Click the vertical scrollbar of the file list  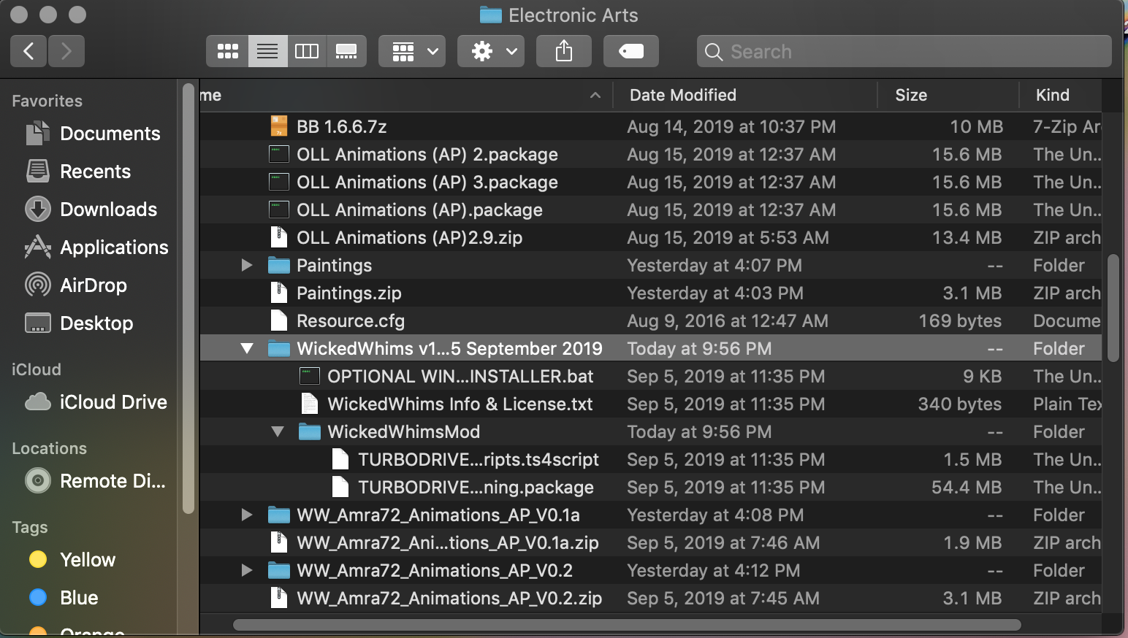1113,307
